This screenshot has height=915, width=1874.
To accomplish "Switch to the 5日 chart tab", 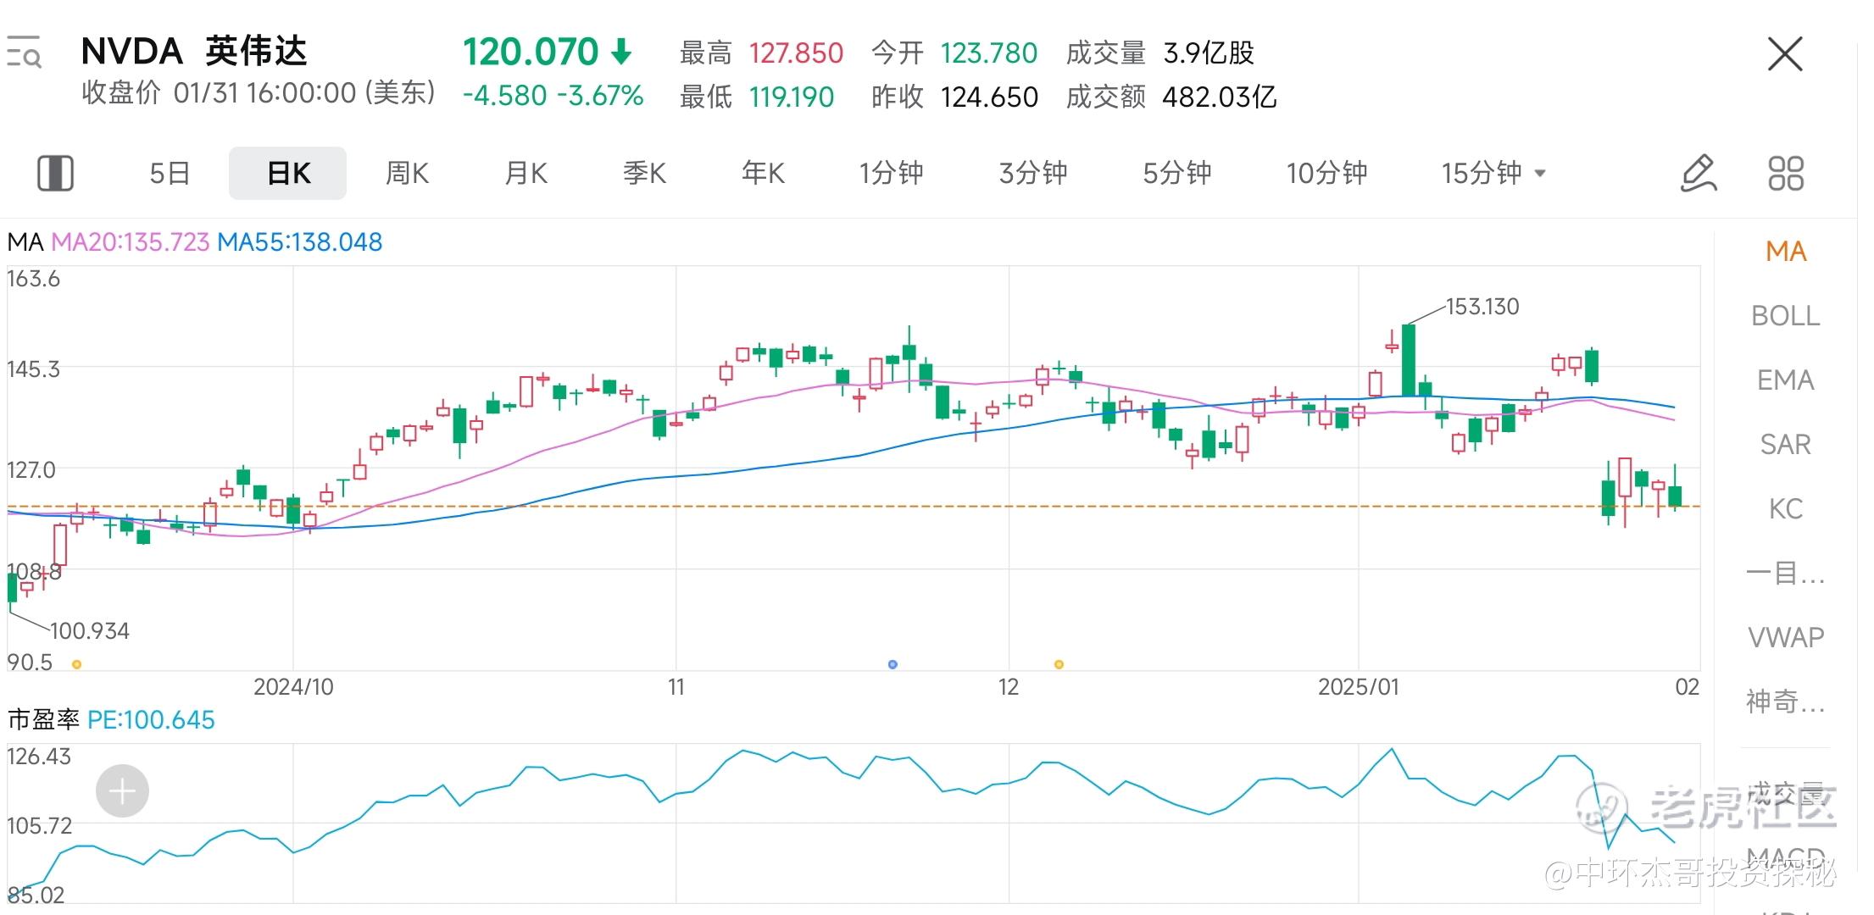I will 170,173.
